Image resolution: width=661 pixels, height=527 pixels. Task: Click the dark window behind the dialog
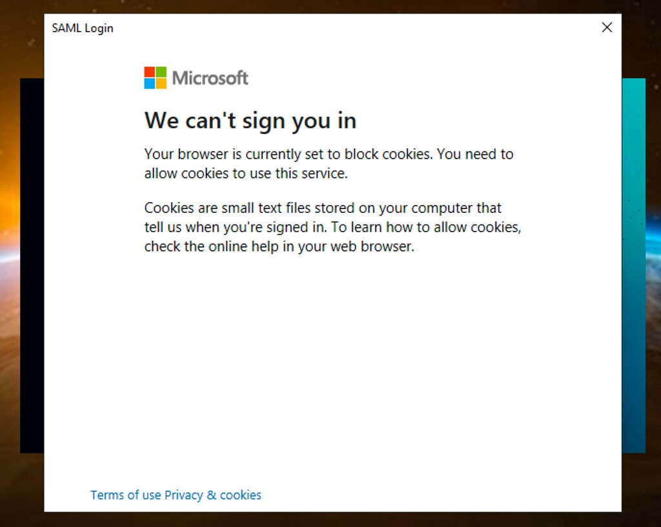[31, 258]
